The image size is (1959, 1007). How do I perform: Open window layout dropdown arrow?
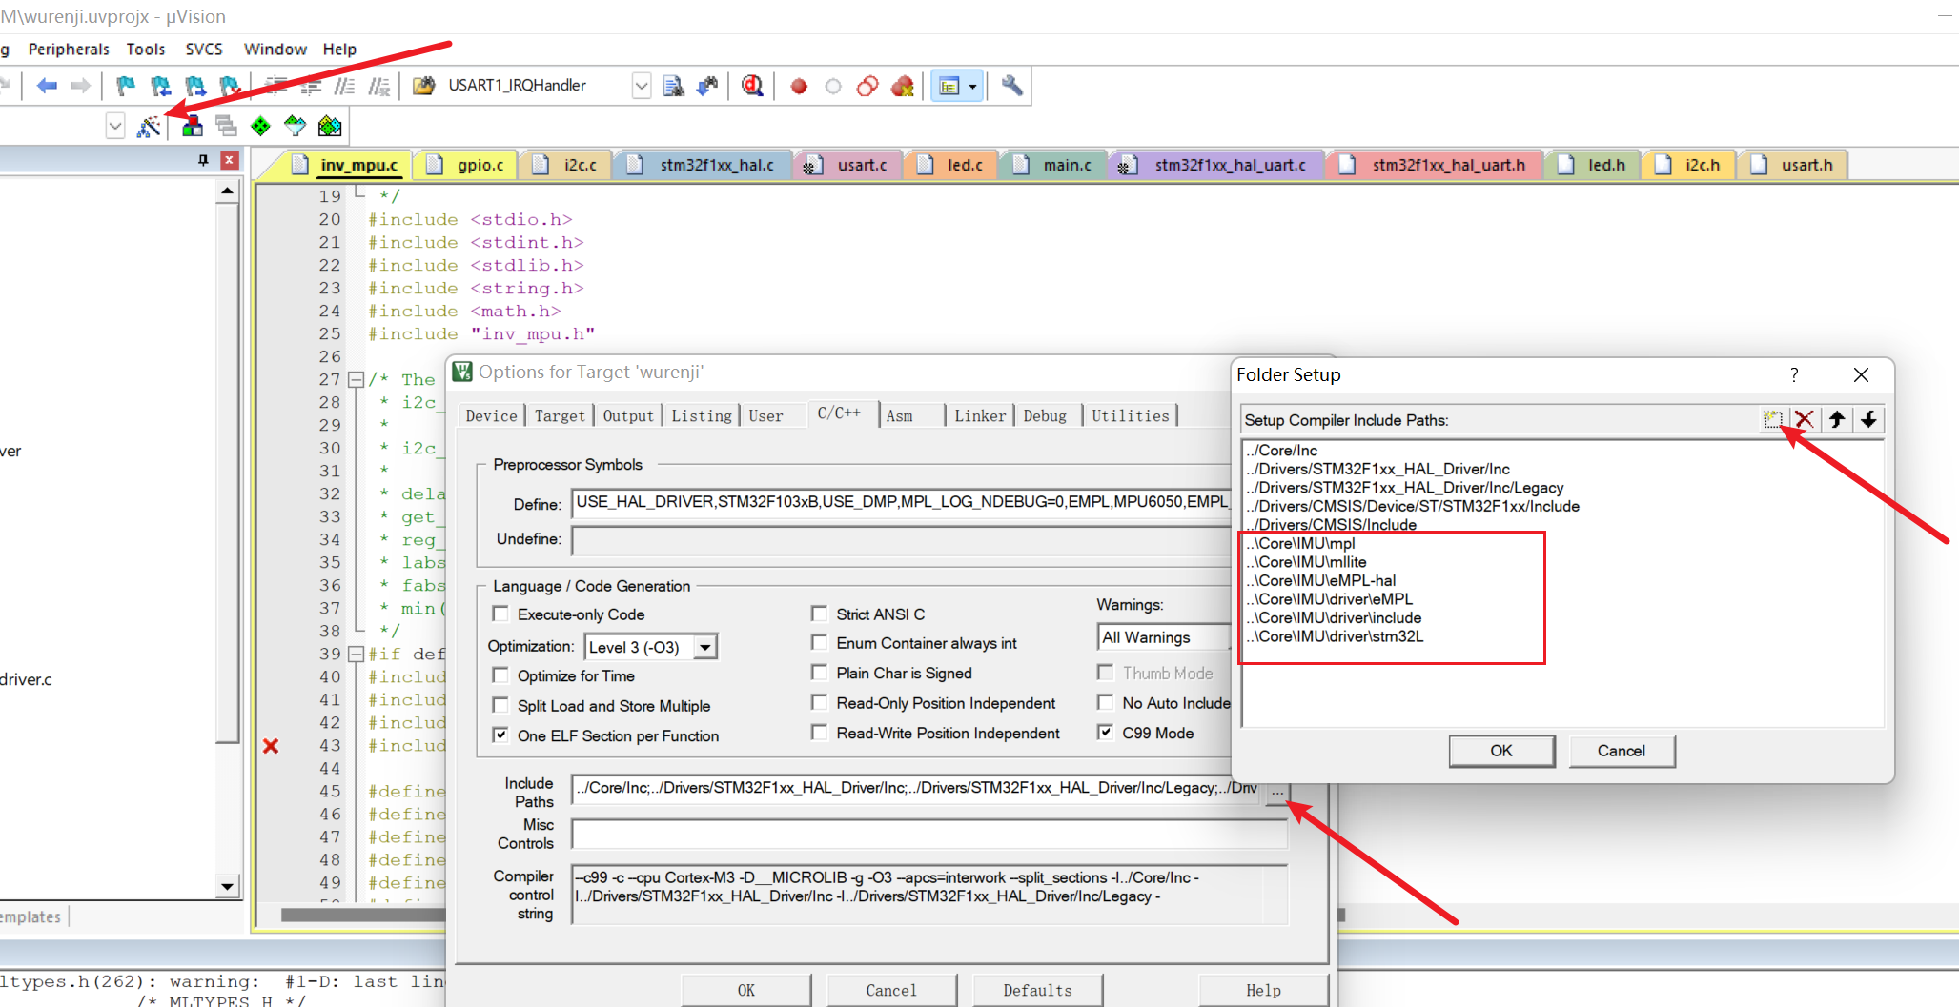(972, 87)
